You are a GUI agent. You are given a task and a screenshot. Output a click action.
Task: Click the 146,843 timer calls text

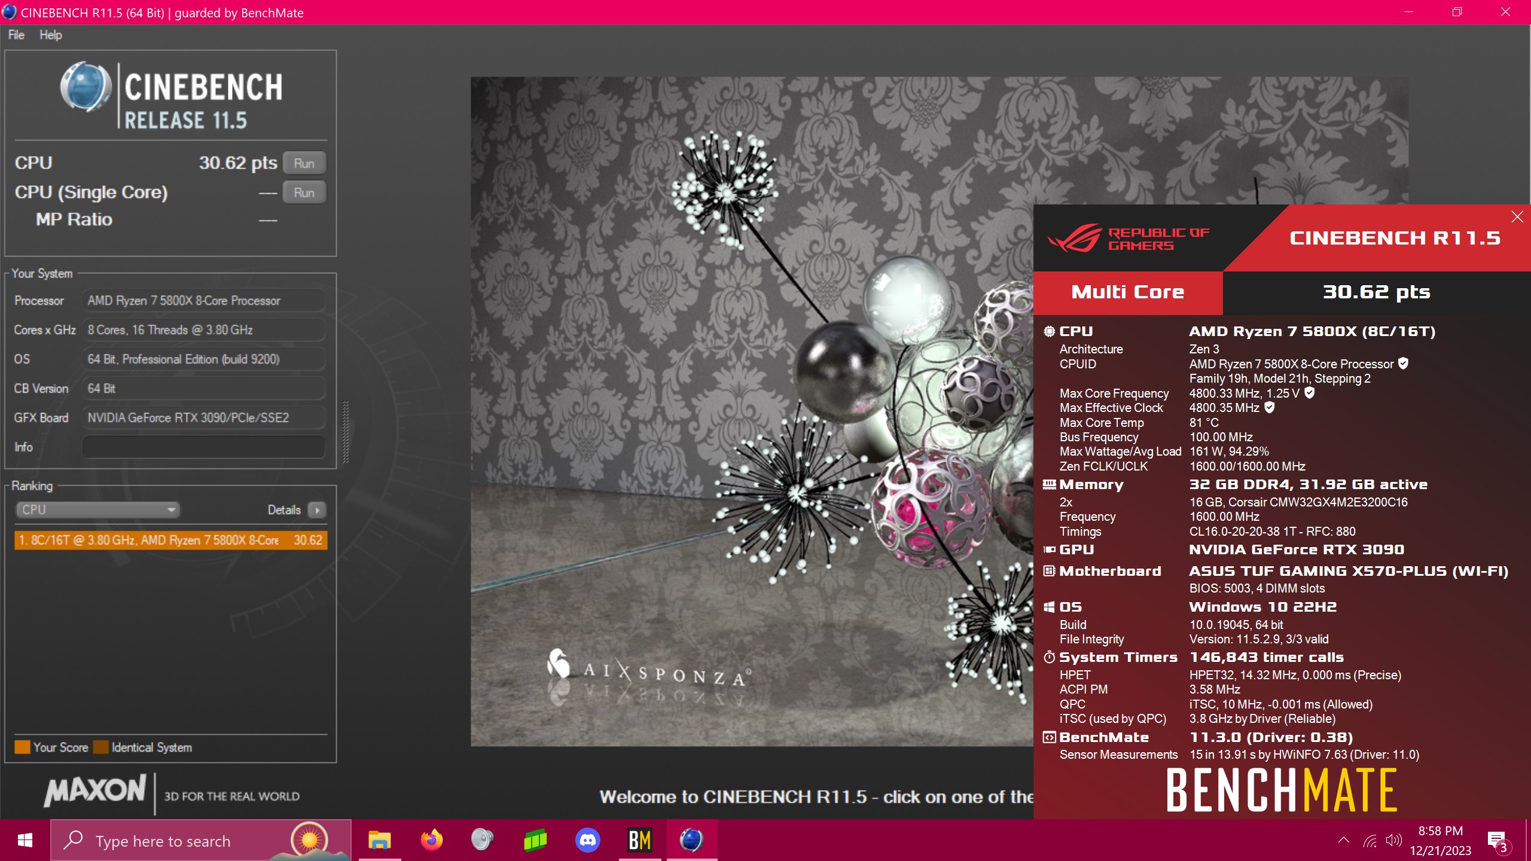point(1266,657)
